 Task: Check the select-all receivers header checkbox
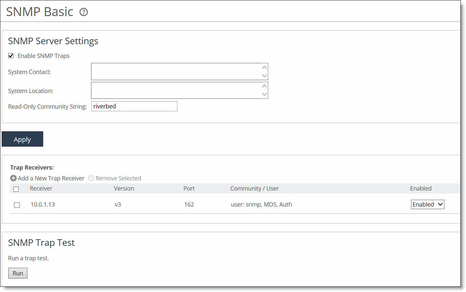tap(16, 189)
